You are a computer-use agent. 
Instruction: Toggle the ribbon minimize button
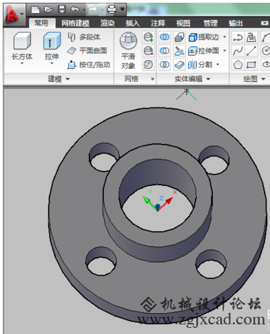[x=264, y=23]
